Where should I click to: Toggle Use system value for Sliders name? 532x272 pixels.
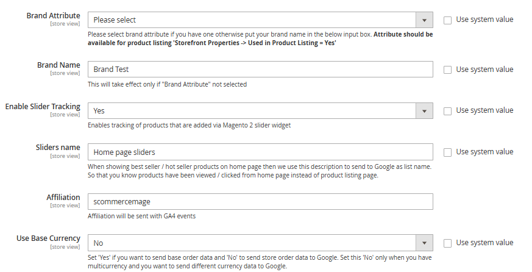[x=448, y=152]
